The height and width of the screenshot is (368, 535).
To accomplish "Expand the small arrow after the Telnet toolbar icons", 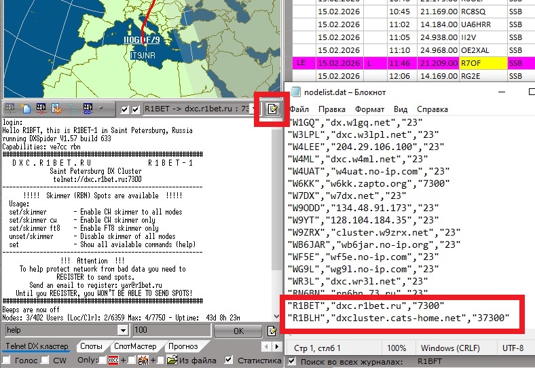I will [x=101, y=109].
